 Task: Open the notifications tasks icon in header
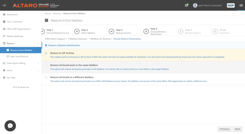click(x=186, y=5)
